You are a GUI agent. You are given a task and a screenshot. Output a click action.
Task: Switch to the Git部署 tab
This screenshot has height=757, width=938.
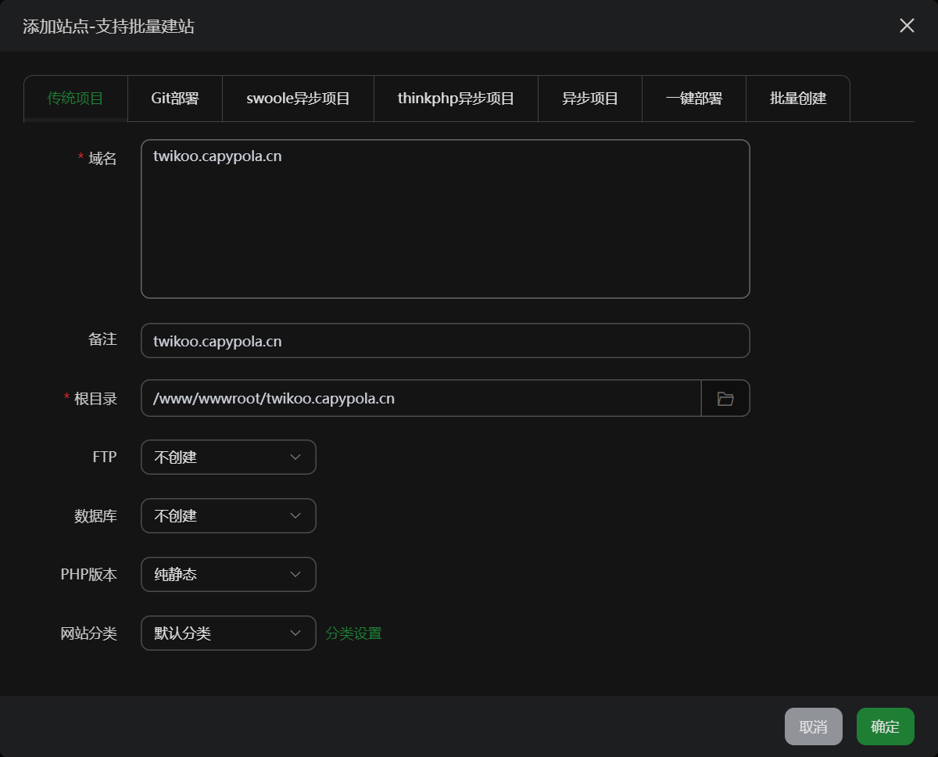(175, 99)
